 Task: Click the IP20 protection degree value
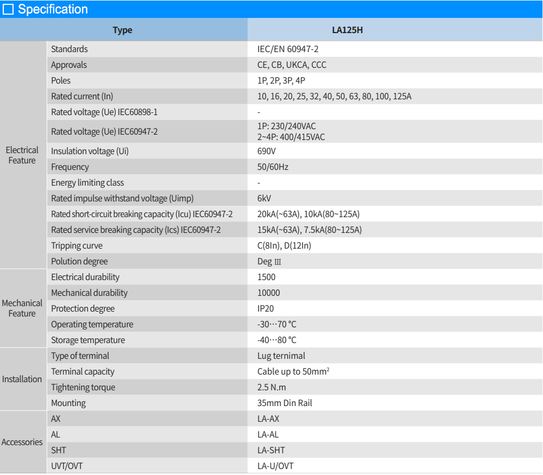tap(266, 308)
